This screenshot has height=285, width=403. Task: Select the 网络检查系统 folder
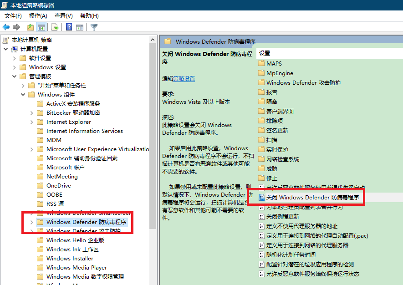click(x=282, y=159)
